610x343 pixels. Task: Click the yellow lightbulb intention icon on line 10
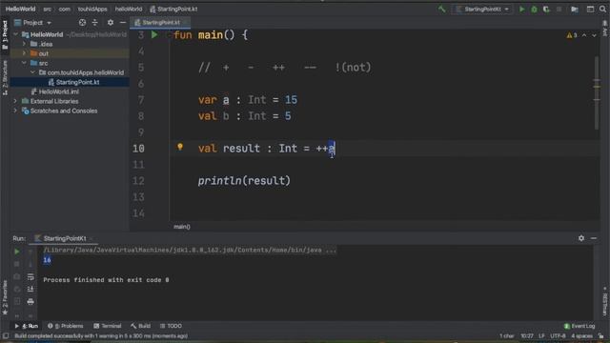180,147
